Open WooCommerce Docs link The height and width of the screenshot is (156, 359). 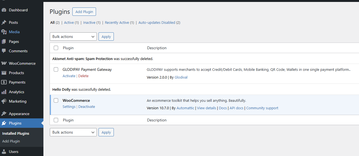(223, 108)
